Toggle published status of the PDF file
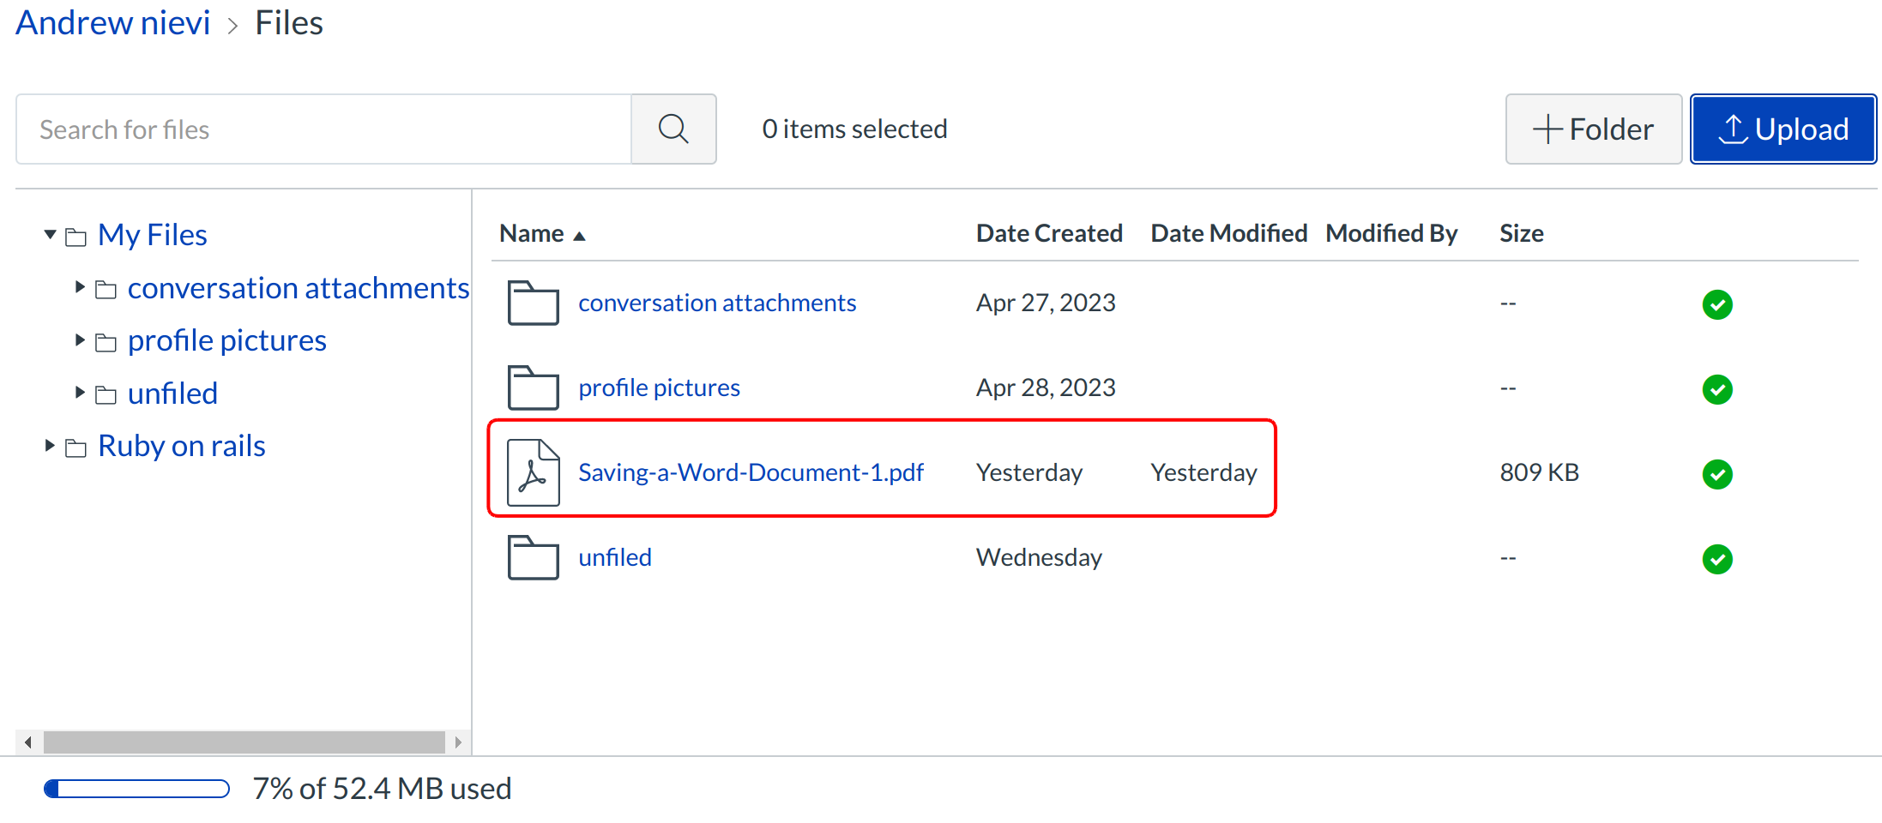The image size is (1882, 823). [x=1717, y=474]
